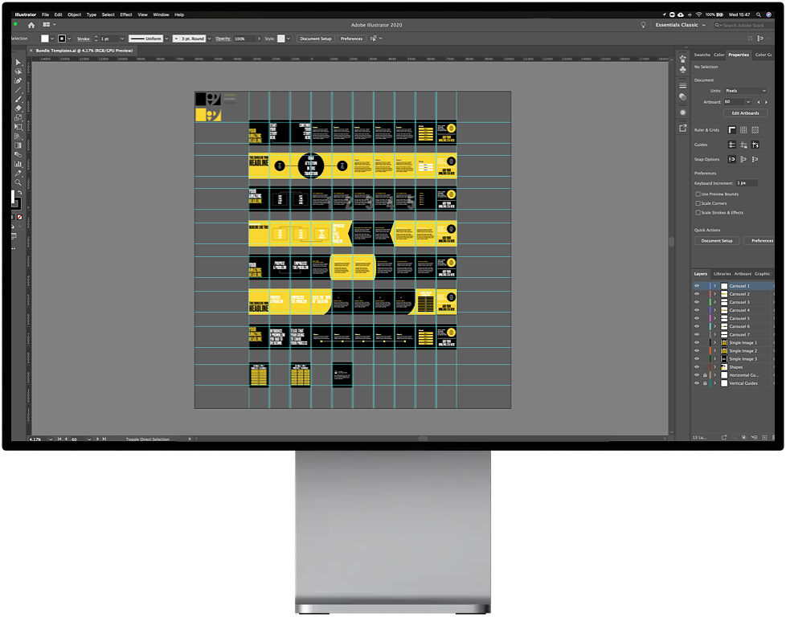Switch to the Libraries tab

click(x=723, y=274)
